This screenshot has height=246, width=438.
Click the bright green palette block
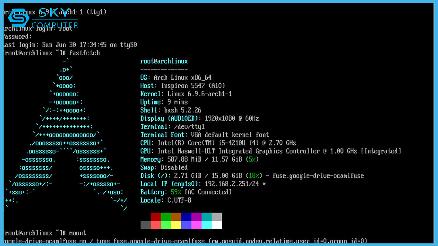166,225
